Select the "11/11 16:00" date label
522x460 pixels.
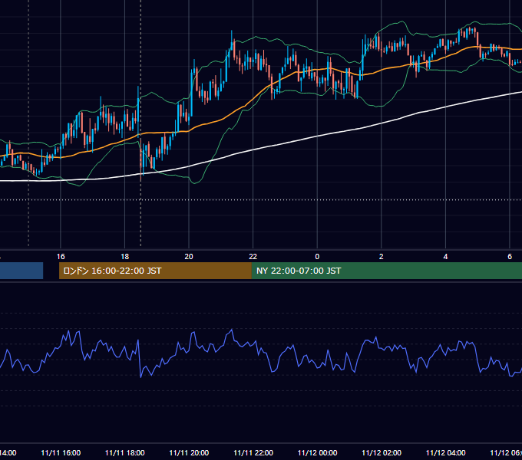(61, 452)
